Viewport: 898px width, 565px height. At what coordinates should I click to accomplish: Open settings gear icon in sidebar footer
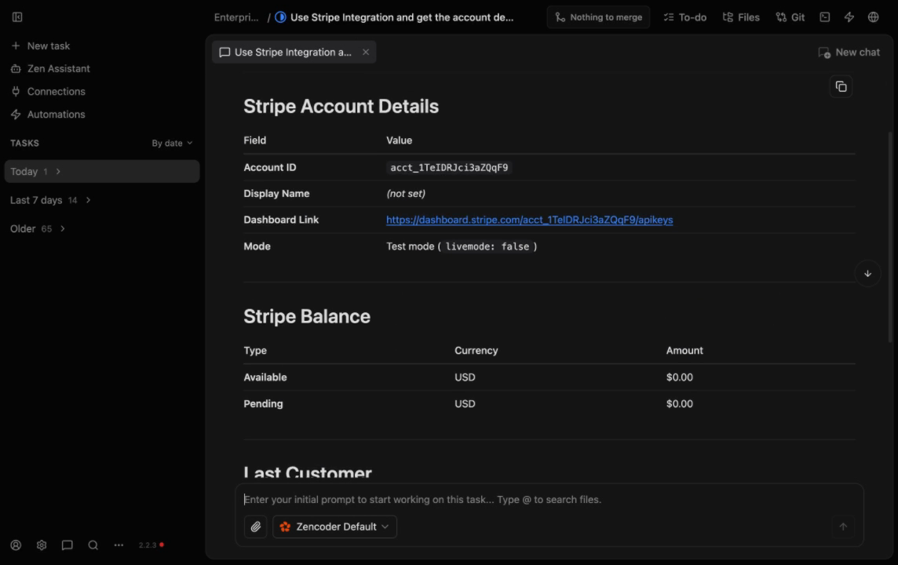(x=42, y=545)
